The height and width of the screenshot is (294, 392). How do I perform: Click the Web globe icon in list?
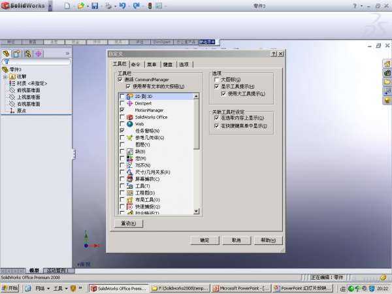pyautogui.click(x=130, y=123)
